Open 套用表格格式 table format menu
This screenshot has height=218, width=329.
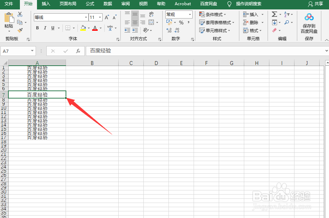[x=217, y=22]
